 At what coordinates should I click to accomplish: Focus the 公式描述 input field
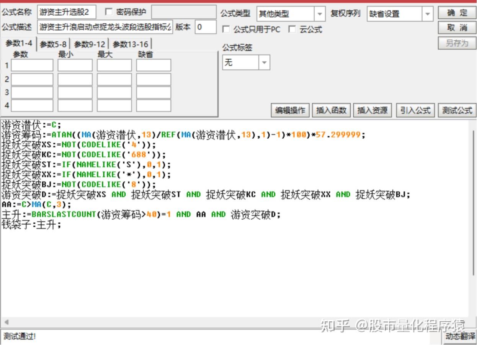pos(105,27)
